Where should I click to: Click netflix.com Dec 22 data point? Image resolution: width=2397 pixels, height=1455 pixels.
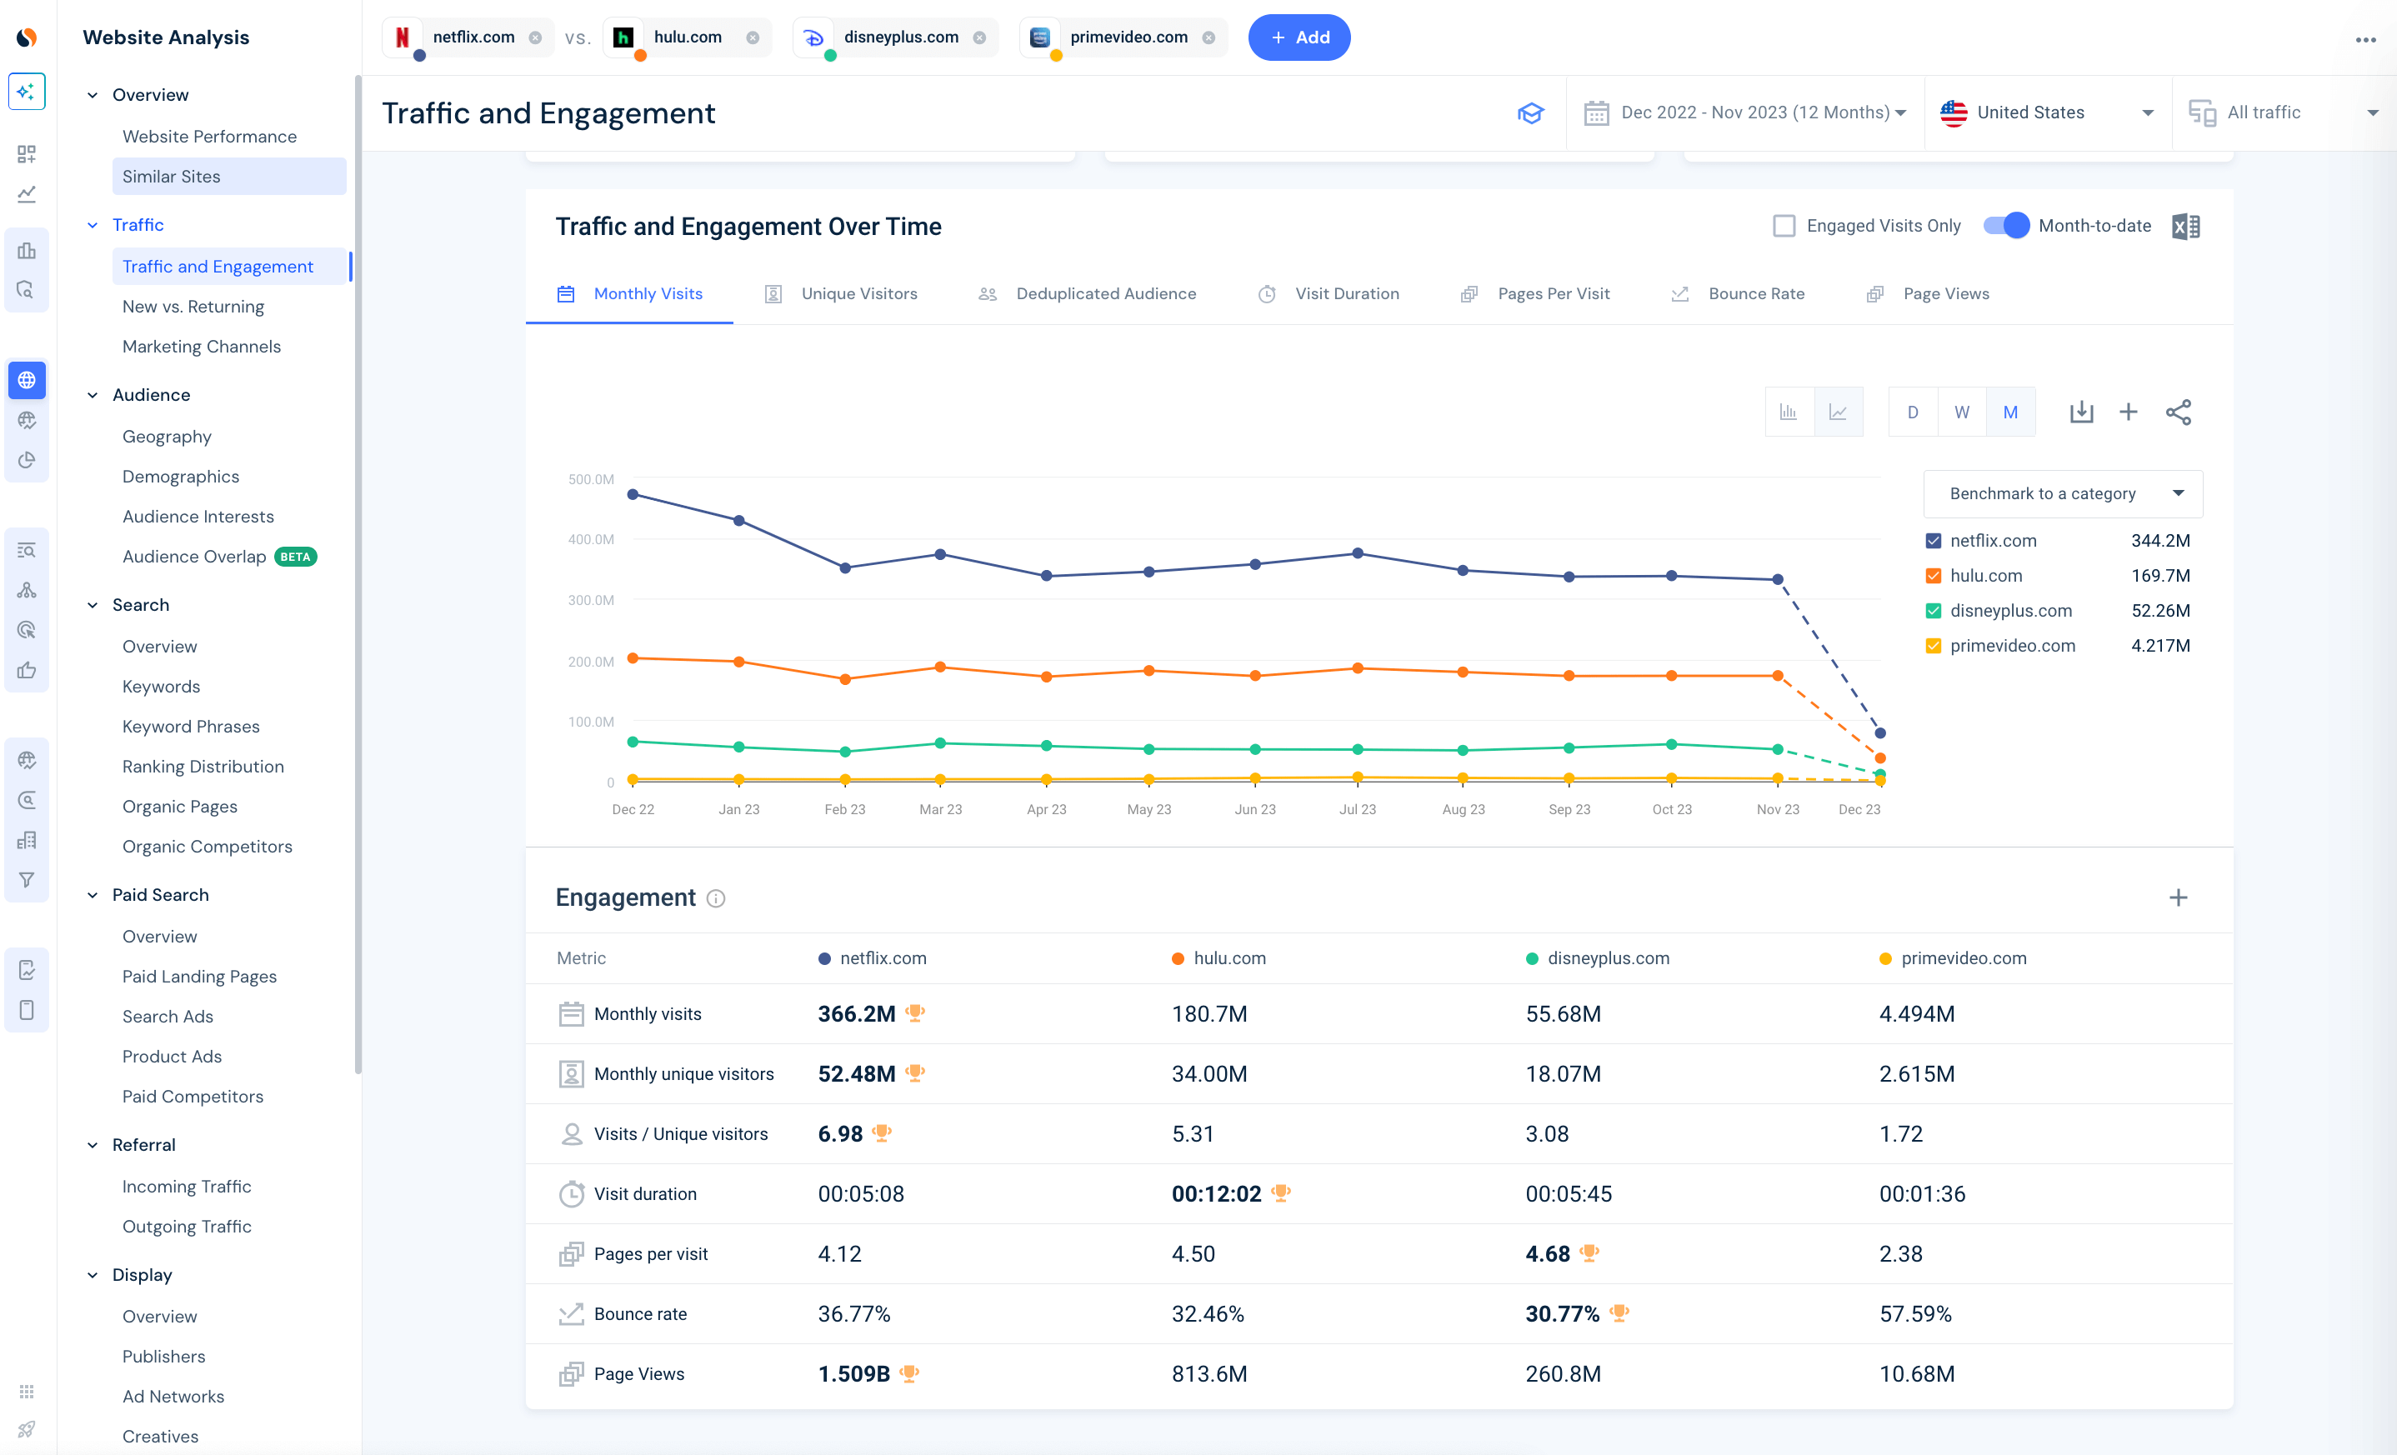click(633, 494)
